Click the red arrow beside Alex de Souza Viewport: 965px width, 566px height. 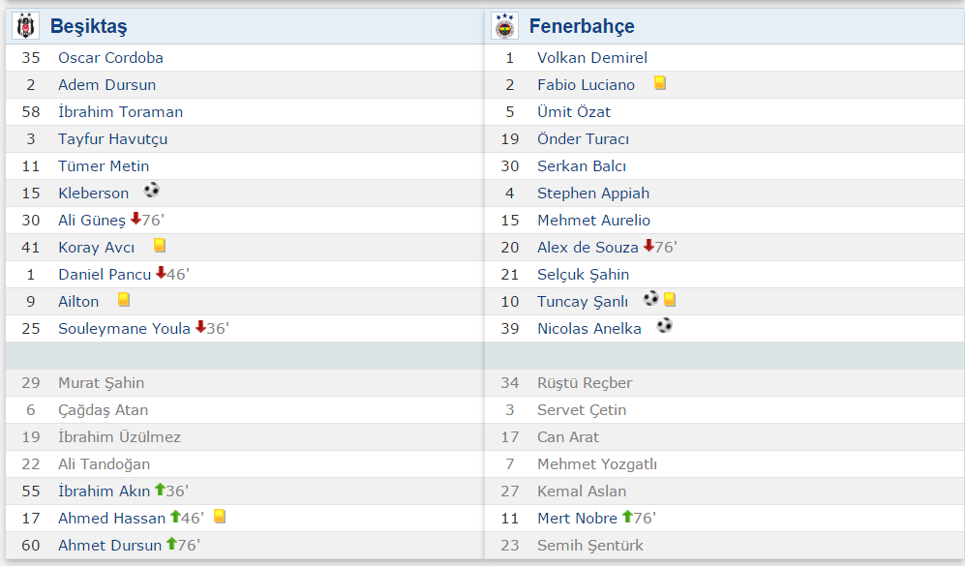click(x=648, y=247)
